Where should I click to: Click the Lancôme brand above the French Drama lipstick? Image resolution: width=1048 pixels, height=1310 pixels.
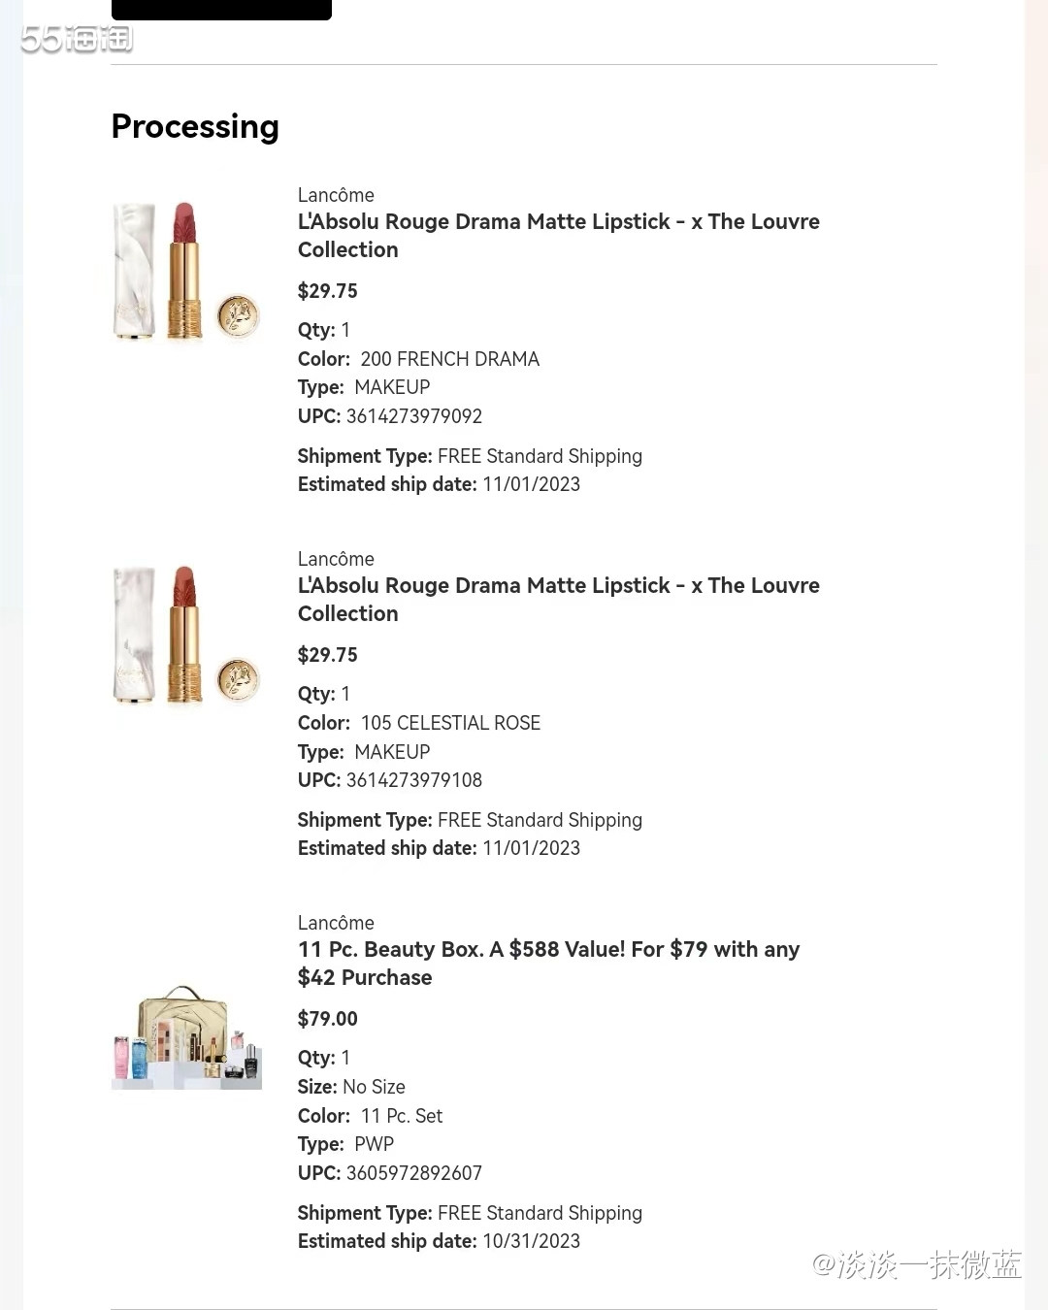tap(336, 195)
